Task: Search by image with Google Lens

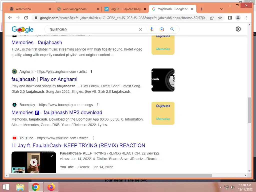Action: [162, 29]
